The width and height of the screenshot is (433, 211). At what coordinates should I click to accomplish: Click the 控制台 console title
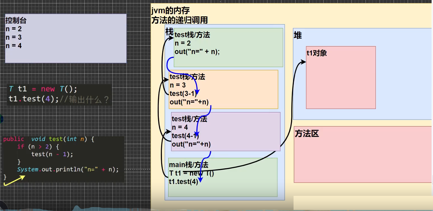(x=16, y=21)
